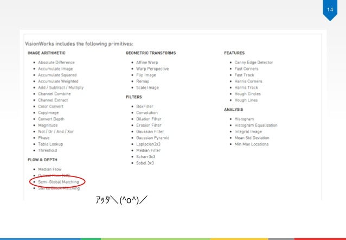The image size is (346, 240).
Task: Click the IMAGE ARITHMETIC heading
Action: 47,53
